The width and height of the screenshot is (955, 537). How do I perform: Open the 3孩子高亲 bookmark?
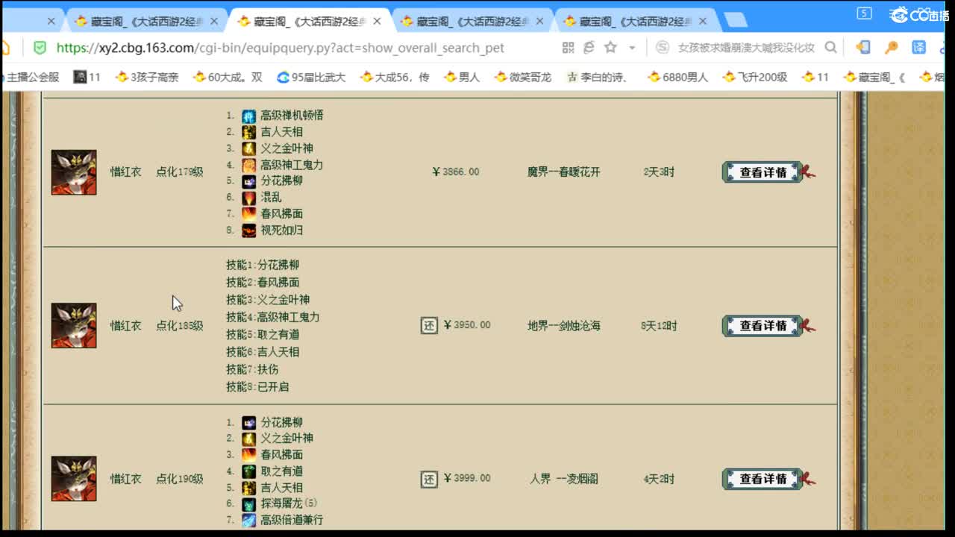pos(147,77)
